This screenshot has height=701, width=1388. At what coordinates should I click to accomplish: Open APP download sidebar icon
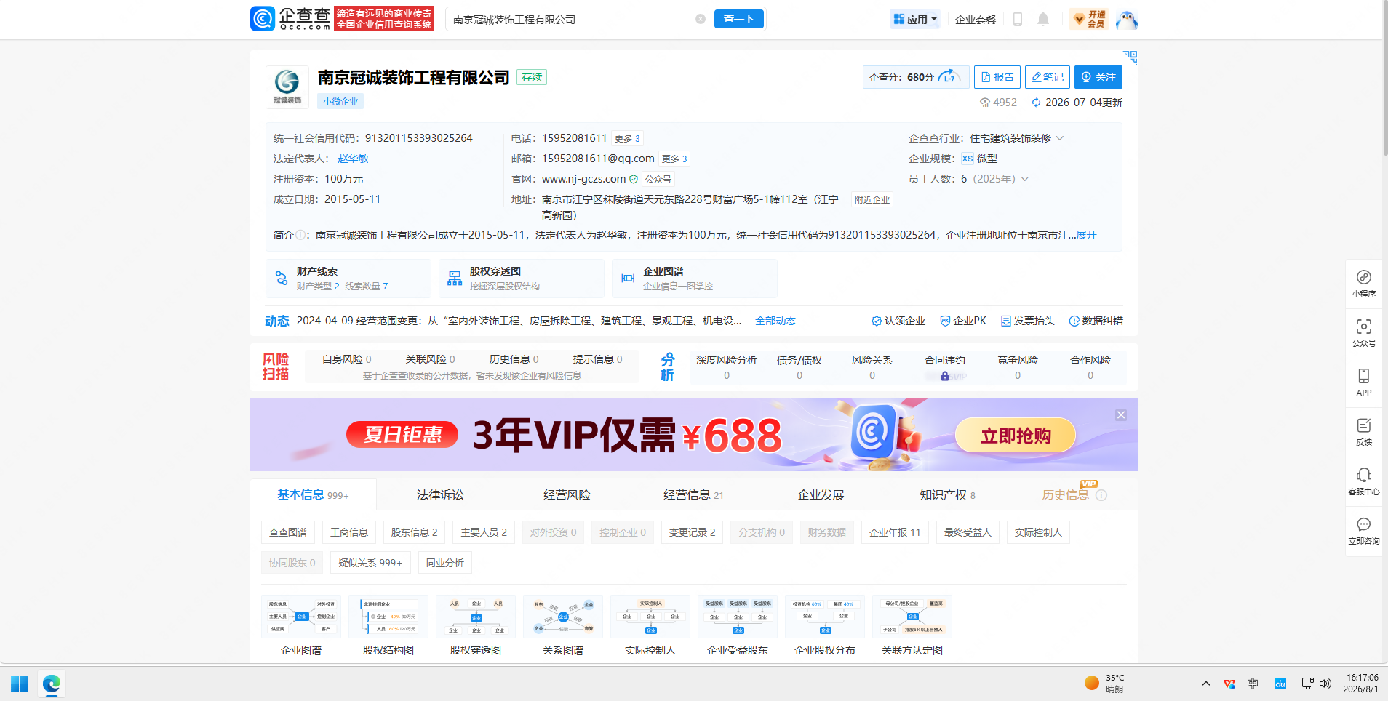coord(1364,382)
